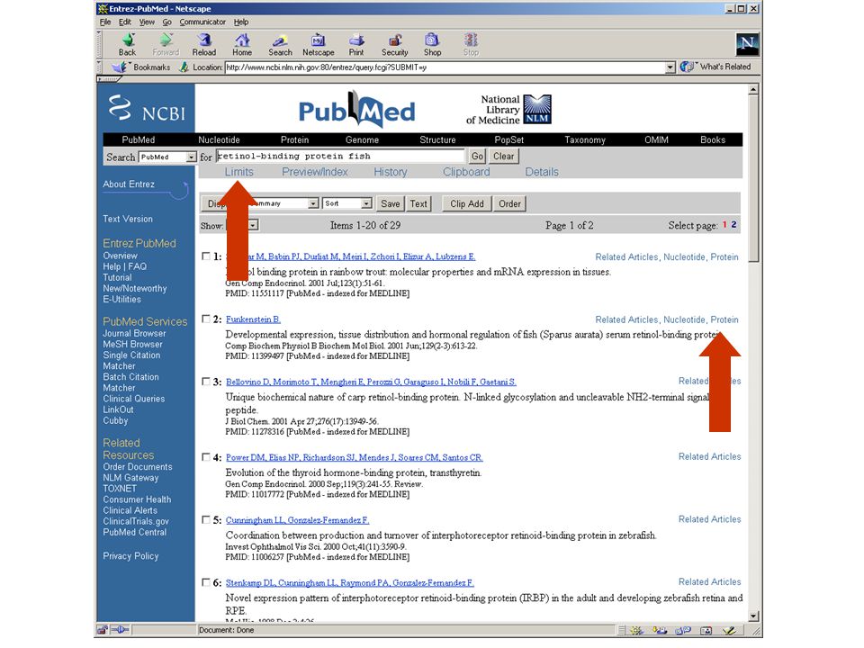The height and width of the screenshot is (648, 864).
Task: Go to results page 2
Action: [x=734, y=225]
